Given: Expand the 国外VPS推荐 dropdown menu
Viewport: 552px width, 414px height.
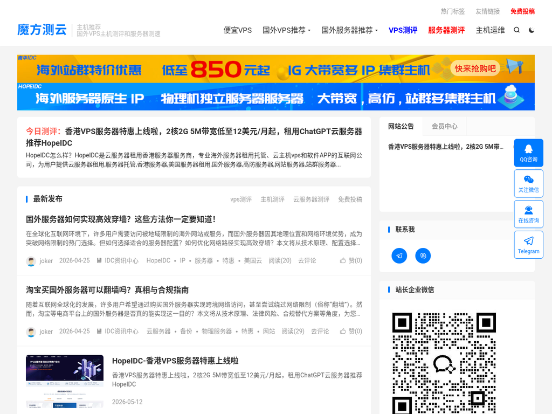Looking at the screenshot, I should tap(287, 30).
